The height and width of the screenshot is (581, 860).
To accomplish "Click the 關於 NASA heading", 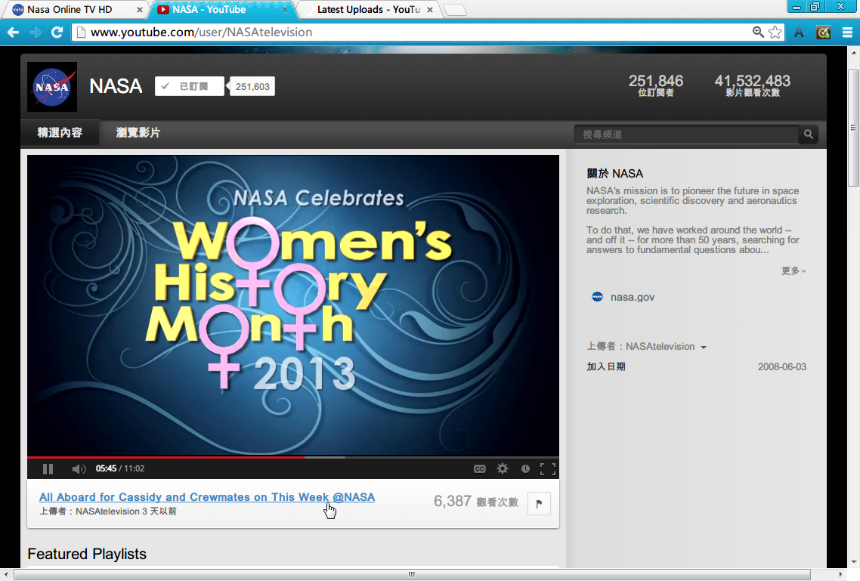I will (x=615, y=173).
